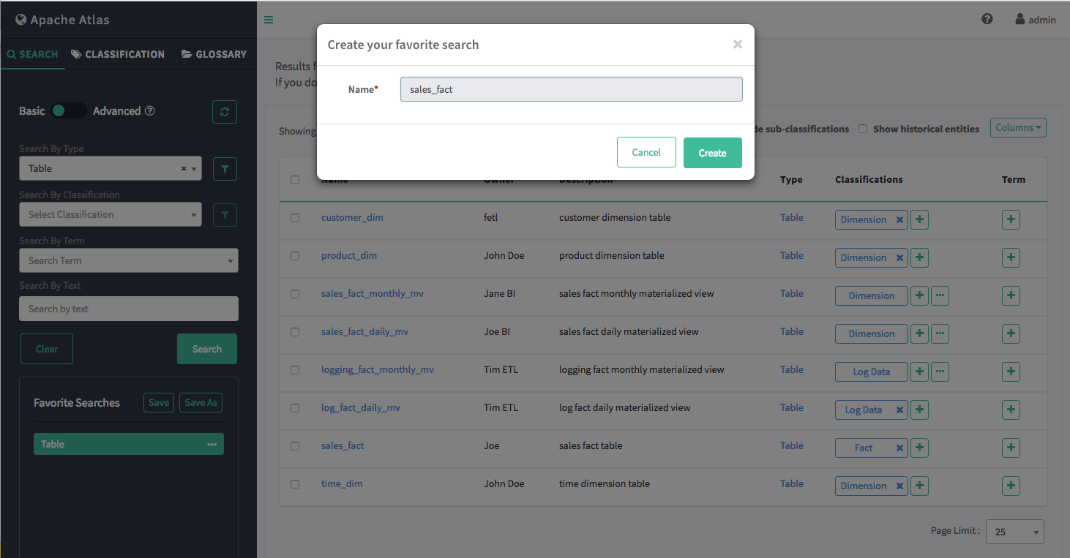1070x558 pixels.
Task: Cancel the favorite search dialog
Action: [x=646, y=153]
